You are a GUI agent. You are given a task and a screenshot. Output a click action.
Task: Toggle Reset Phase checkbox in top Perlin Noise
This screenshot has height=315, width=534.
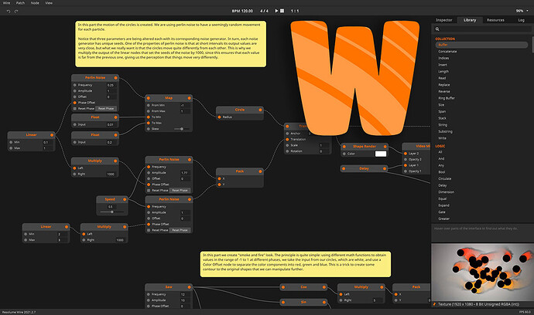[x=75, y=109]
